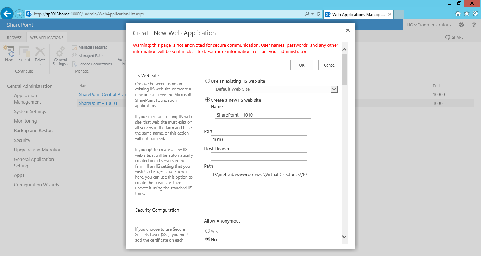Open the HOME\administrator user menu

click(x=429, y=25)
